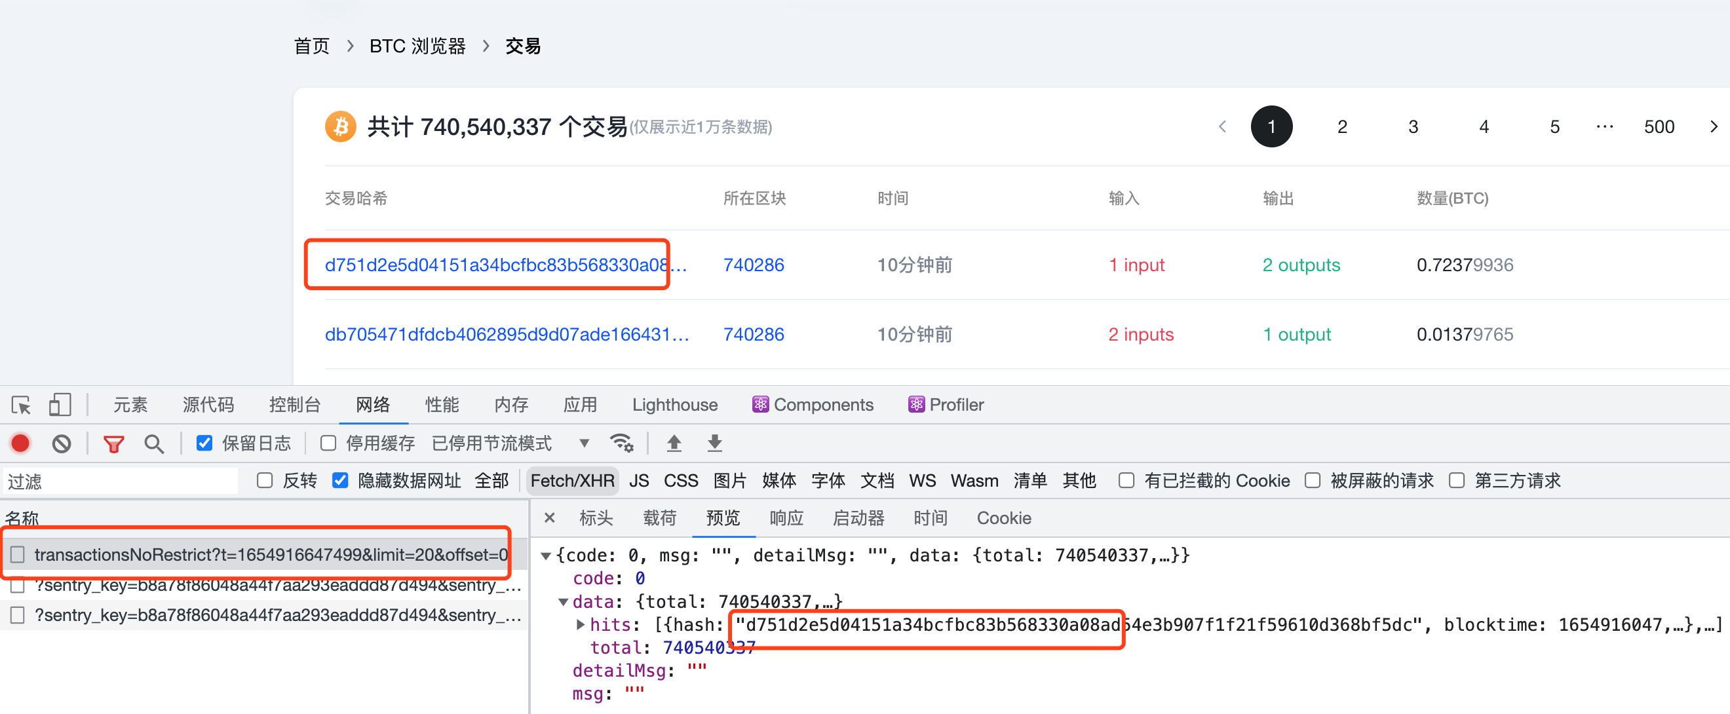Screen dimensions: 1730x714
Task: Click the BTC browser breadcrumb
Action: [417, 46]
